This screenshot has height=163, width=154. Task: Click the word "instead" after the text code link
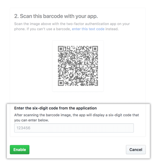click(112, 29)
